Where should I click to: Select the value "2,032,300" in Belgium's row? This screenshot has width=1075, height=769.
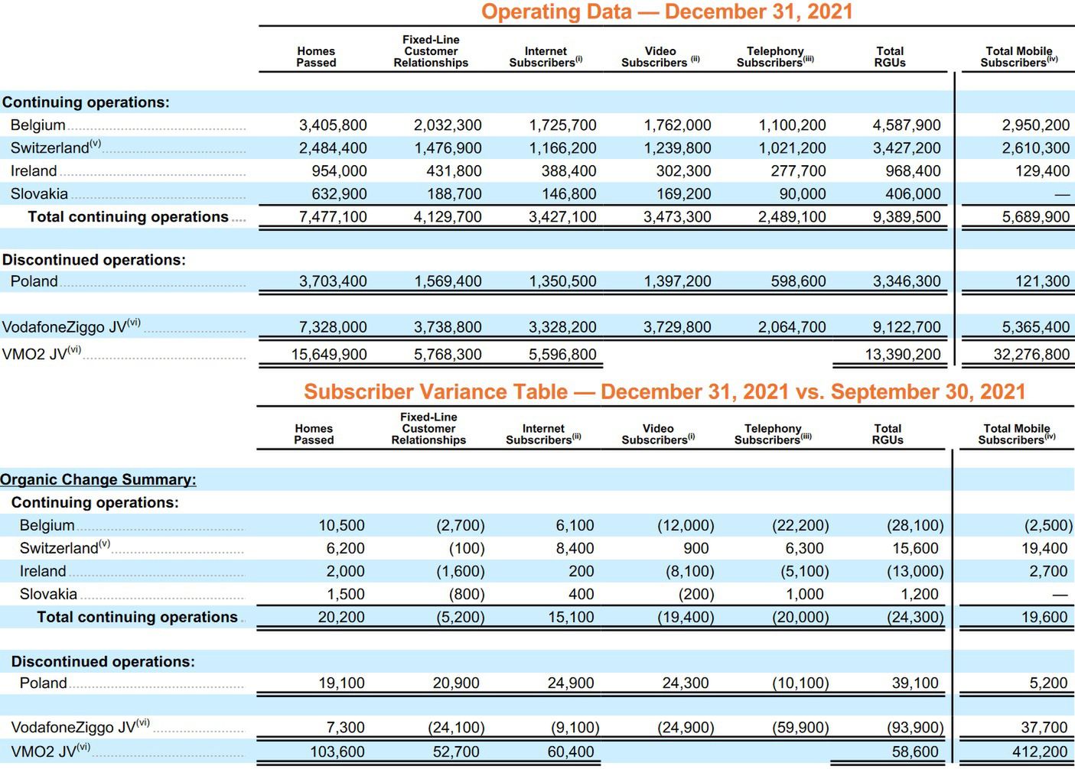coord(448,125)
